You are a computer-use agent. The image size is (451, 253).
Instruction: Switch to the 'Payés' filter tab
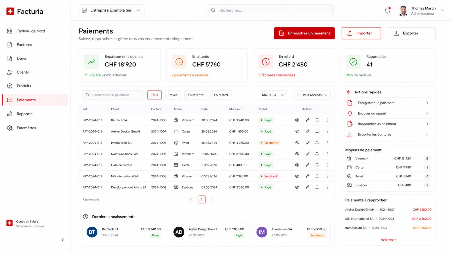coord(173,95)
